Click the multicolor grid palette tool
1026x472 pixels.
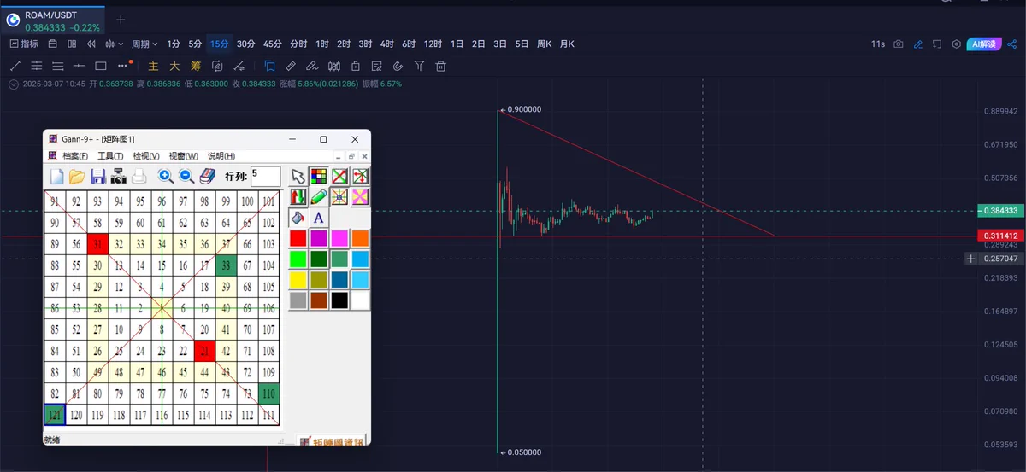(318, 176)
